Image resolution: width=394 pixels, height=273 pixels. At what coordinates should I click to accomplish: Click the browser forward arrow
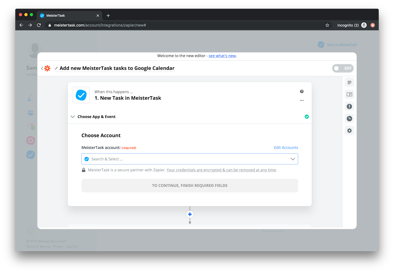pyautogui.click(x=30, y=25)
